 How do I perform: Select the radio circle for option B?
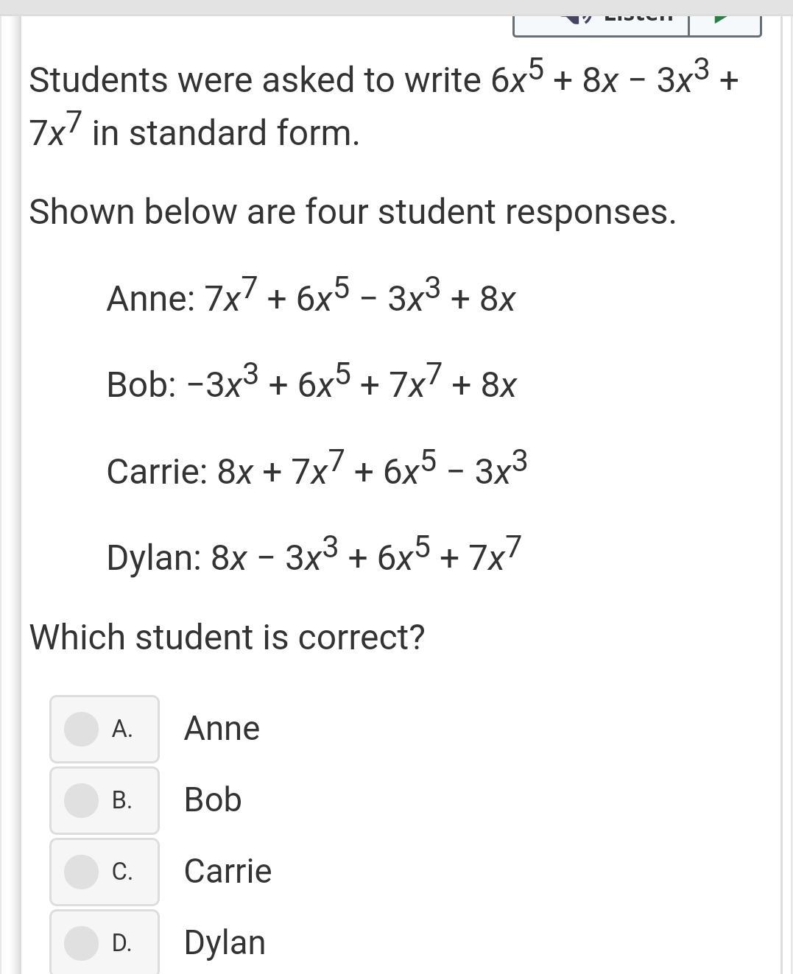[x=81, y=800]
